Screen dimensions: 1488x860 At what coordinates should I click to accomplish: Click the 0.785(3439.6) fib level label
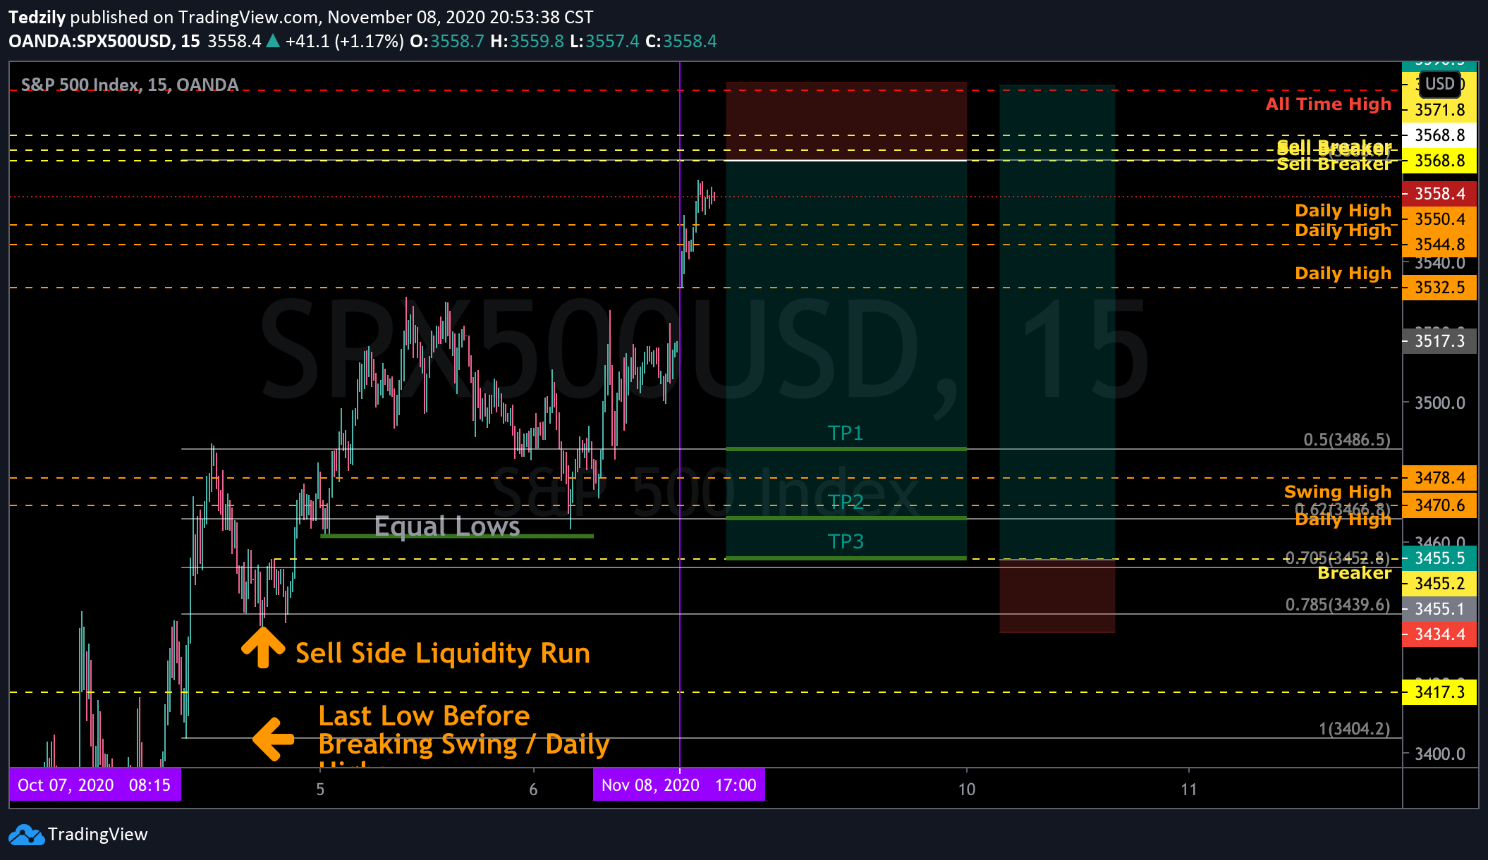[1337, 605]
